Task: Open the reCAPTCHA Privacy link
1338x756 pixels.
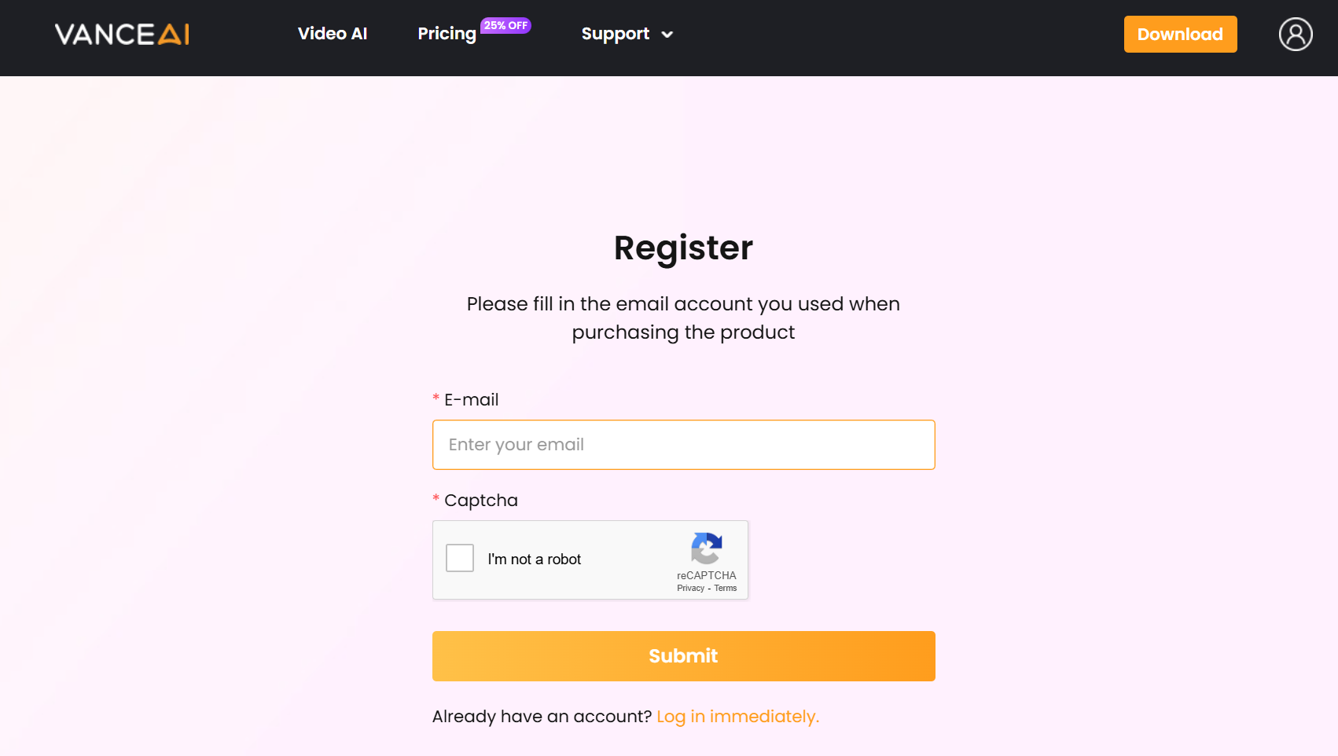Action: coord(690,589)
